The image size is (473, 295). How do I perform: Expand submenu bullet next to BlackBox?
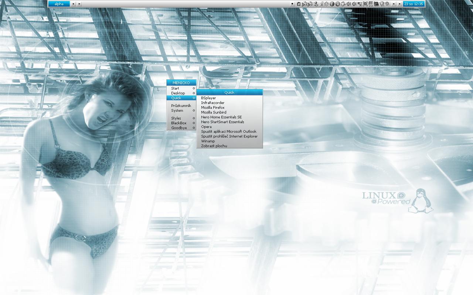(x=194, y=123)
